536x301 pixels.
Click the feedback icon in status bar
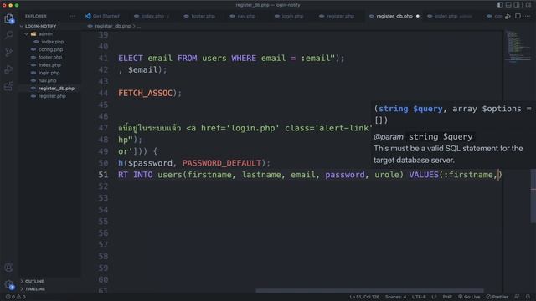pos(517,297)
